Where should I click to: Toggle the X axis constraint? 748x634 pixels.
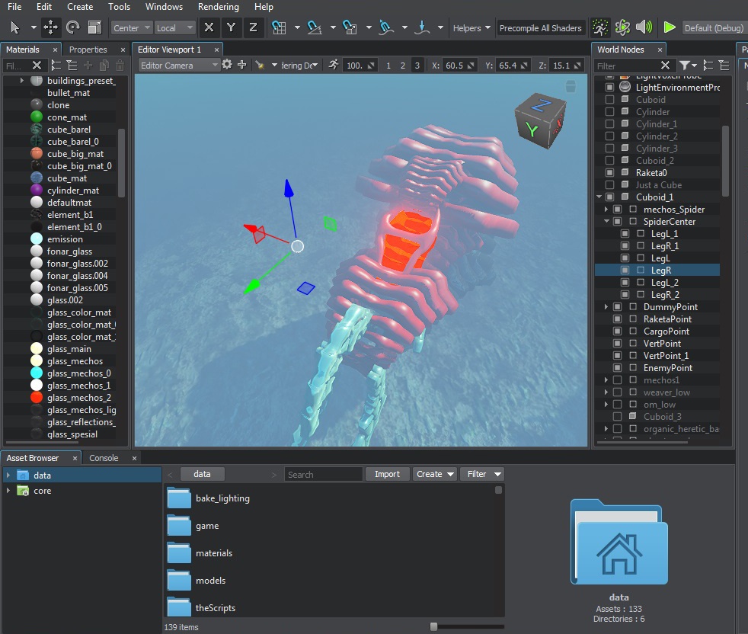click(209, 27)
